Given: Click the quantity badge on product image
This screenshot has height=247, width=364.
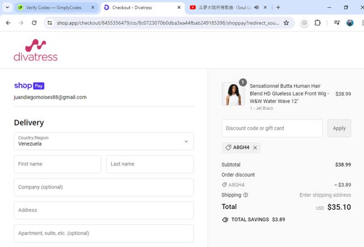Looking at the screenshot, I should (243, 82).
